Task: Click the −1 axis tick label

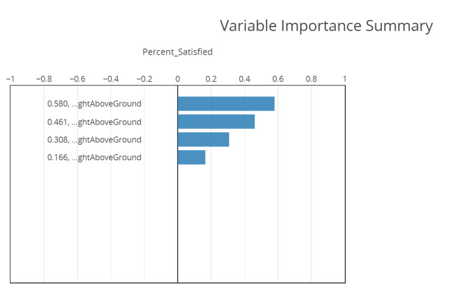Action: coord(10,78)
